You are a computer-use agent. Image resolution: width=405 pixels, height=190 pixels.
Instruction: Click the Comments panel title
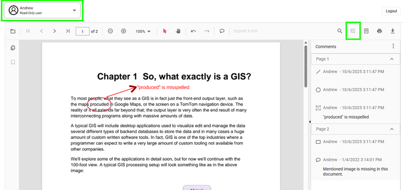[325, 46]
